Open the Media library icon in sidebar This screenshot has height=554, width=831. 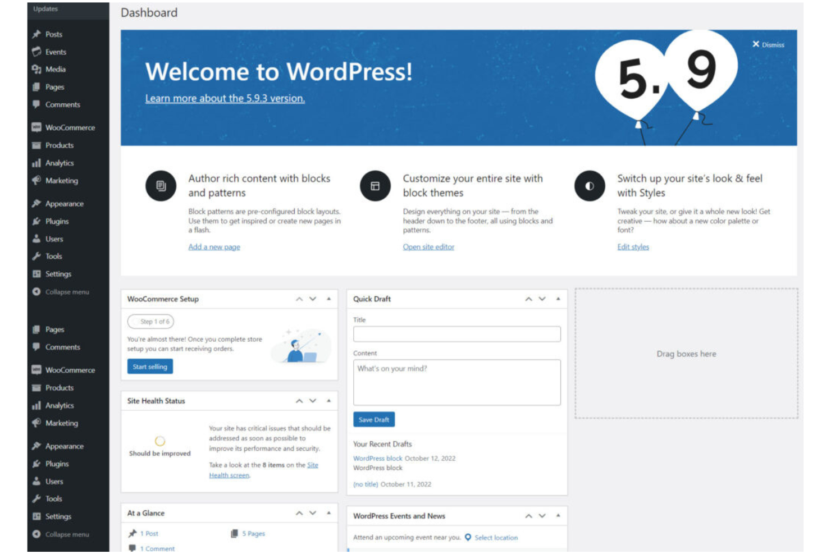click(36, 69)
